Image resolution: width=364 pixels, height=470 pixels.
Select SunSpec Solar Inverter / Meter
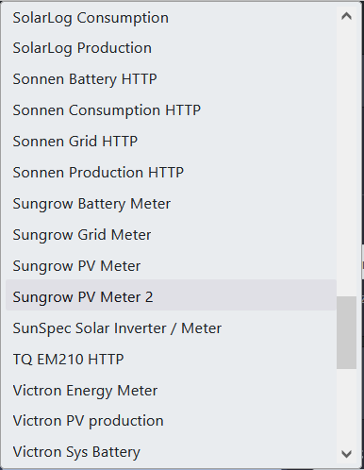pos(171,328)
